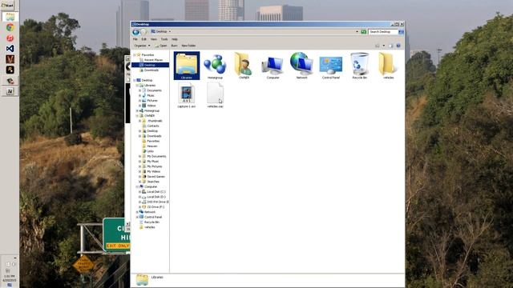This screenshot has height=288, width=513.
Task: Click the New folder button
Action: (x=188, y=46)
